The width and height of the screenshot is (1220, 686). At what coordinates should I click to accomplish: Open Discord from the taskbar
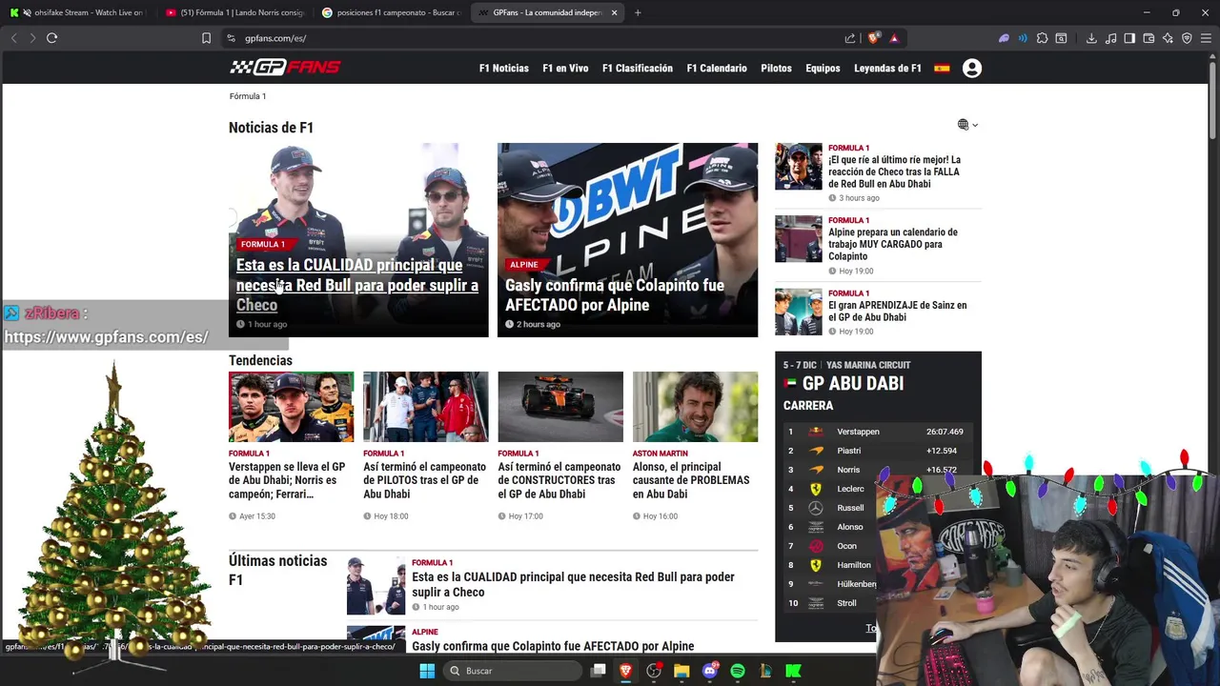709,671
